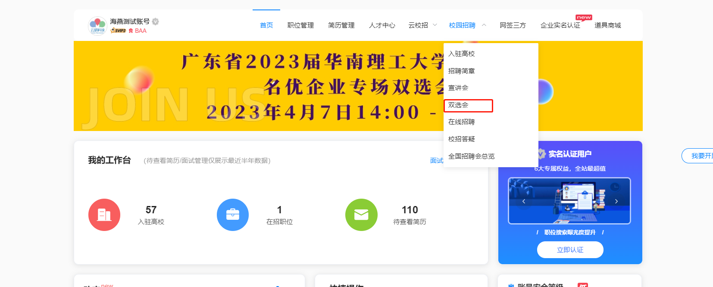Open 企业实名认证 with new badge

560,25
